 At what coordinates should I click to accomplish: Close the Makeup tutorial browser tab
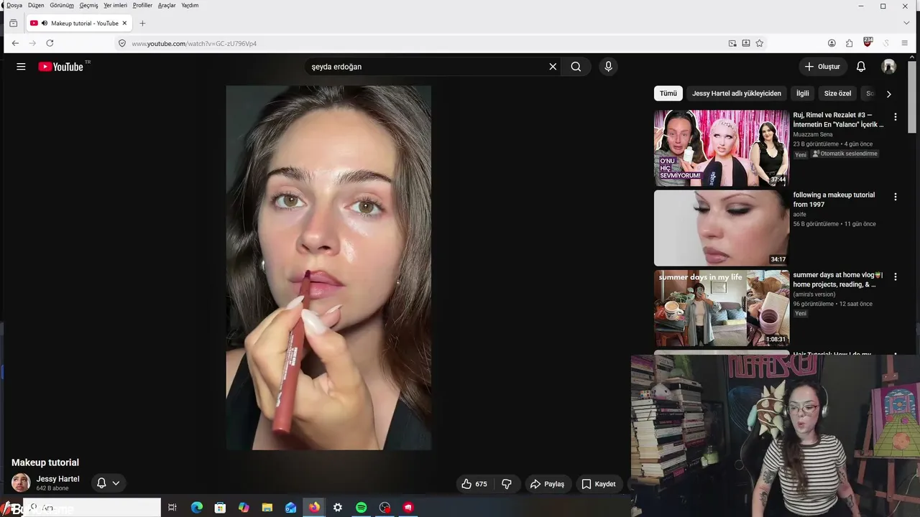124,23
